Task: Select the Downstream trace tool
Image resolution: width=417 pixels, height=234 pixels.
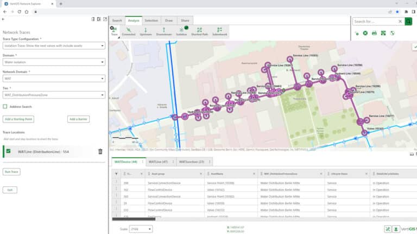Action: [x=163, y=31]
